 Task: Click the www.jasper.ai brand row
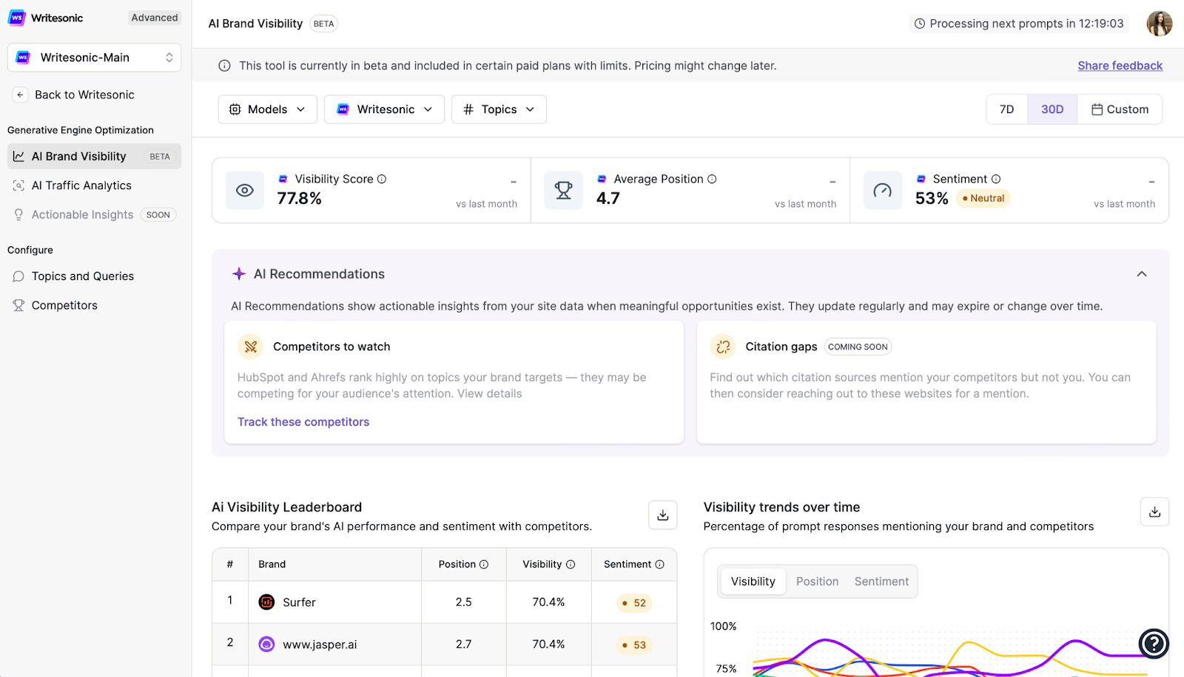[444, 644]
